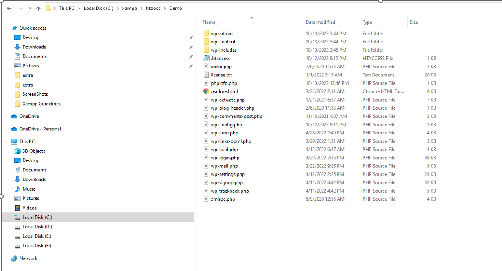Navigate to Local Disk (C:) in breadcrumb

(x=98, y=8)
